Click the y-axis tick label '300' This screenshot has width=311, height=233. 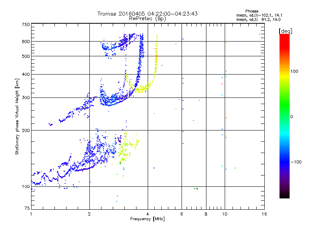26,98
